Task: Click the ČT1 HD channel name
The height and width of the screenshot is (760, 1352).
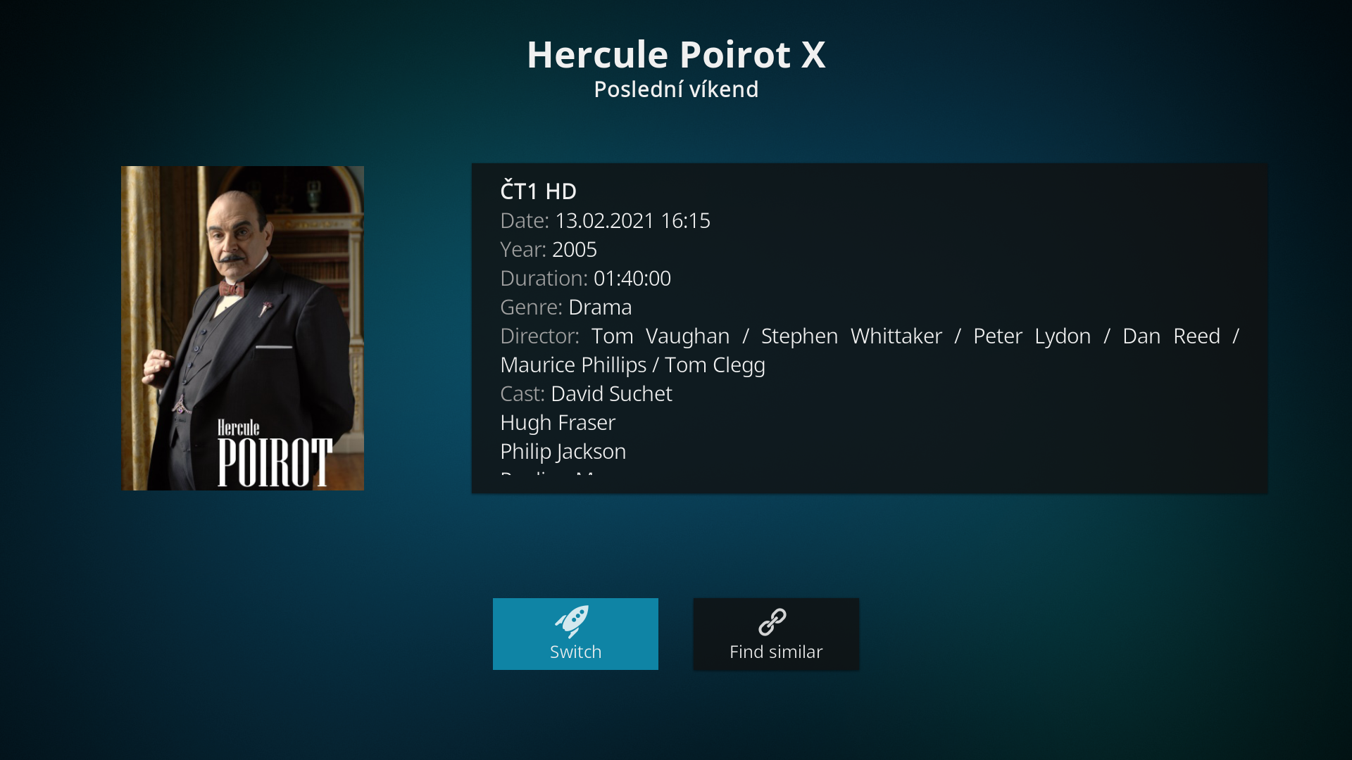Action: (538, 191)
